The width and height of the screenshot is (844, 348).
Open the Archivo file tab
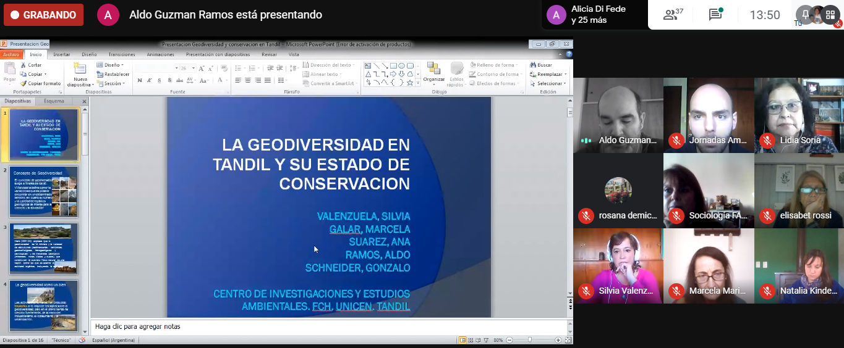[x=12, y=54]
